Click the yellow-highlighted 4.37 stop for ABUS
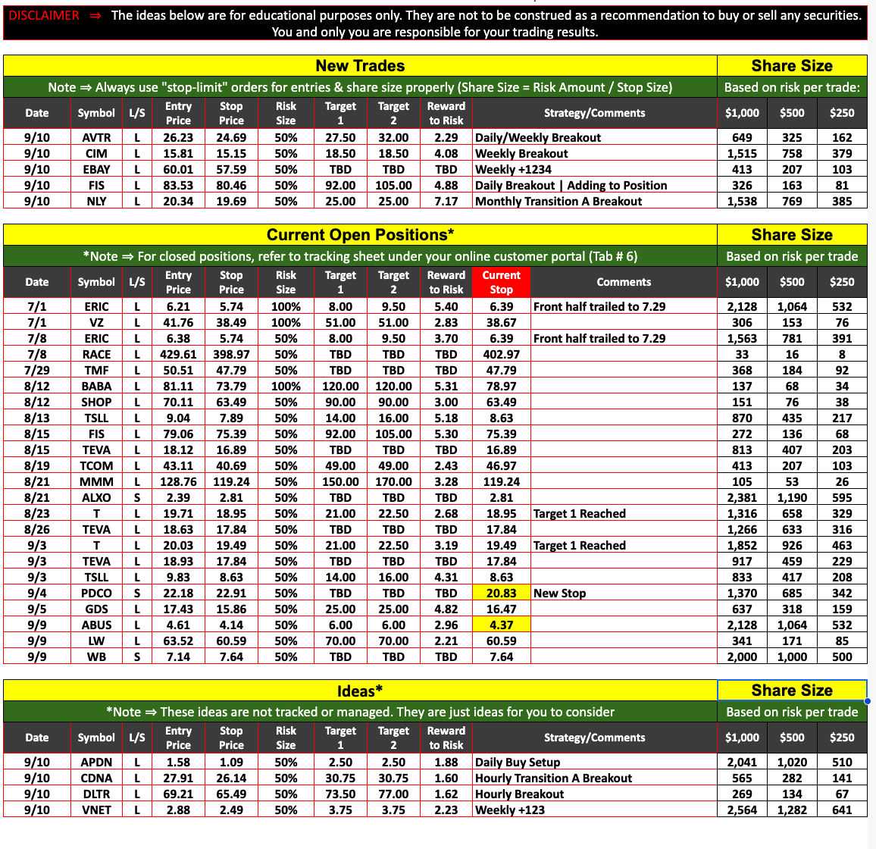The width and height of the screenshot is (876, 849). click(501, 625)
